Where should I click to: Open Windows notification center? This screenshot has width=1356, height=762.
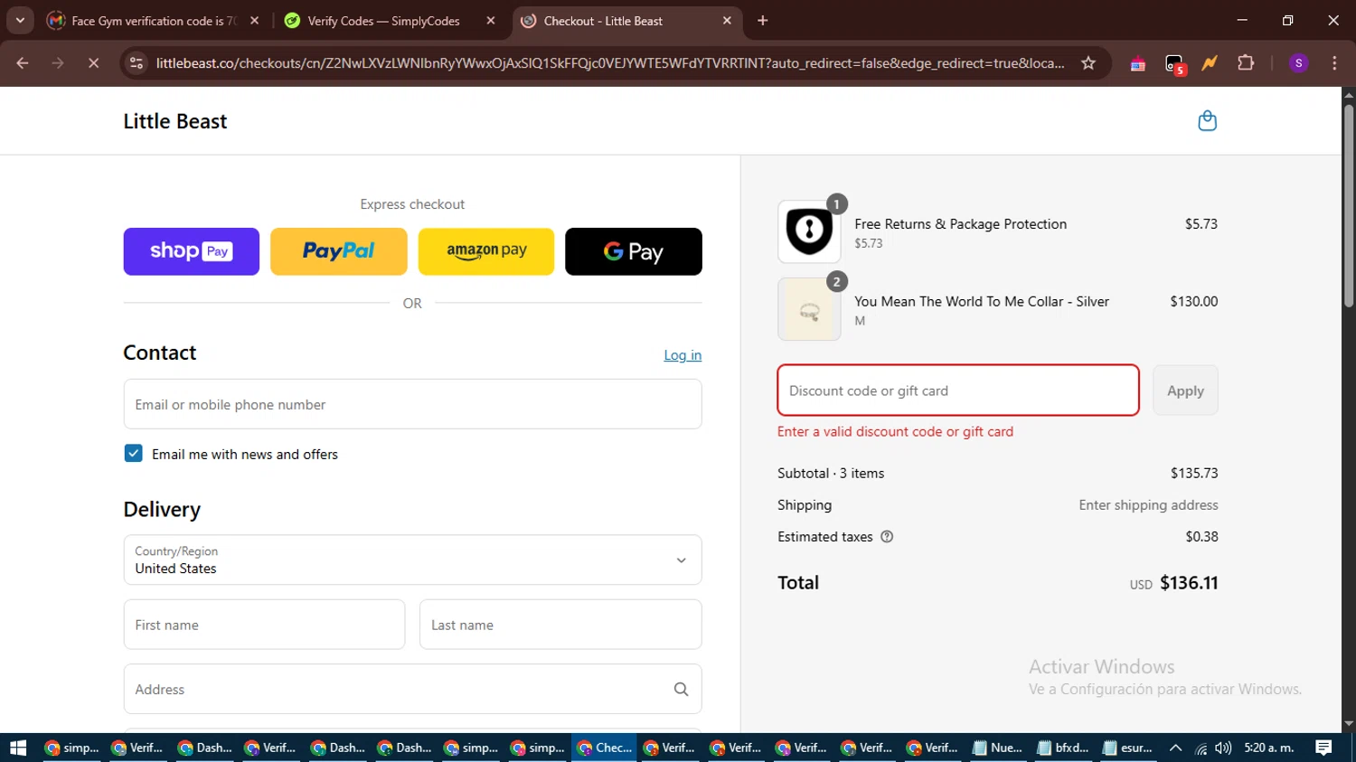click(1323, 748)
